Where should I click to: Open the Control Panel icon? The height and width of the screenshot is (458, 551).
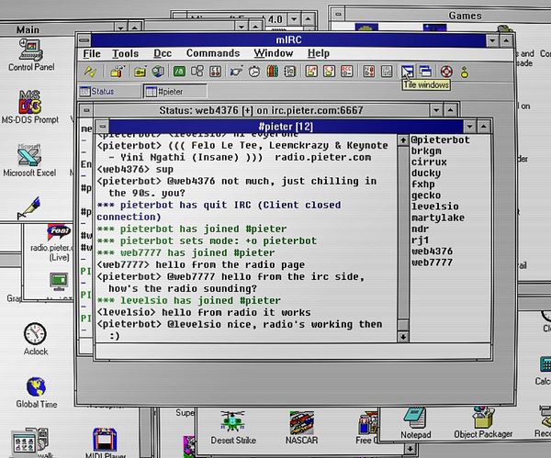tap(31, 55)
